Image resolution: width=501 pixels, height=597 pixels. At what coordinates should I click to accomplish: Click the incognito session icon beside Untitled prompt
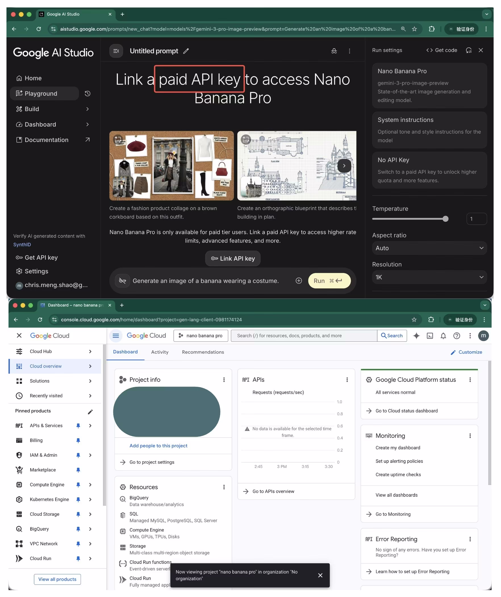[334, 51]
